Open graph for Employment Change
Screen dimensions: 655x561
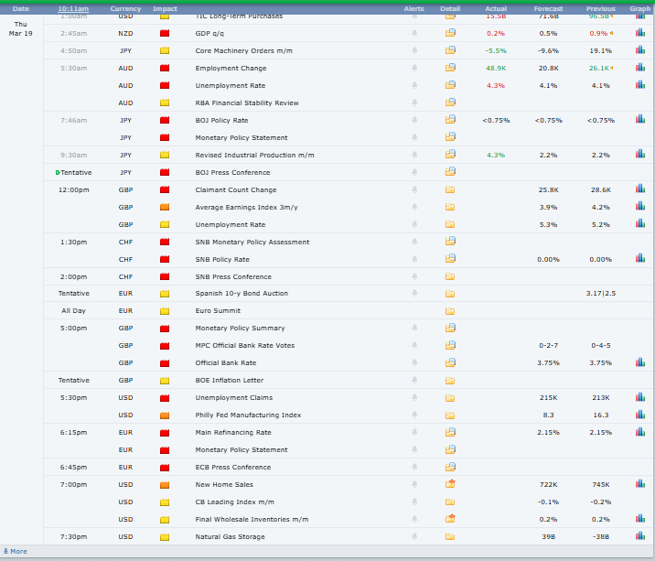point(640,68)
